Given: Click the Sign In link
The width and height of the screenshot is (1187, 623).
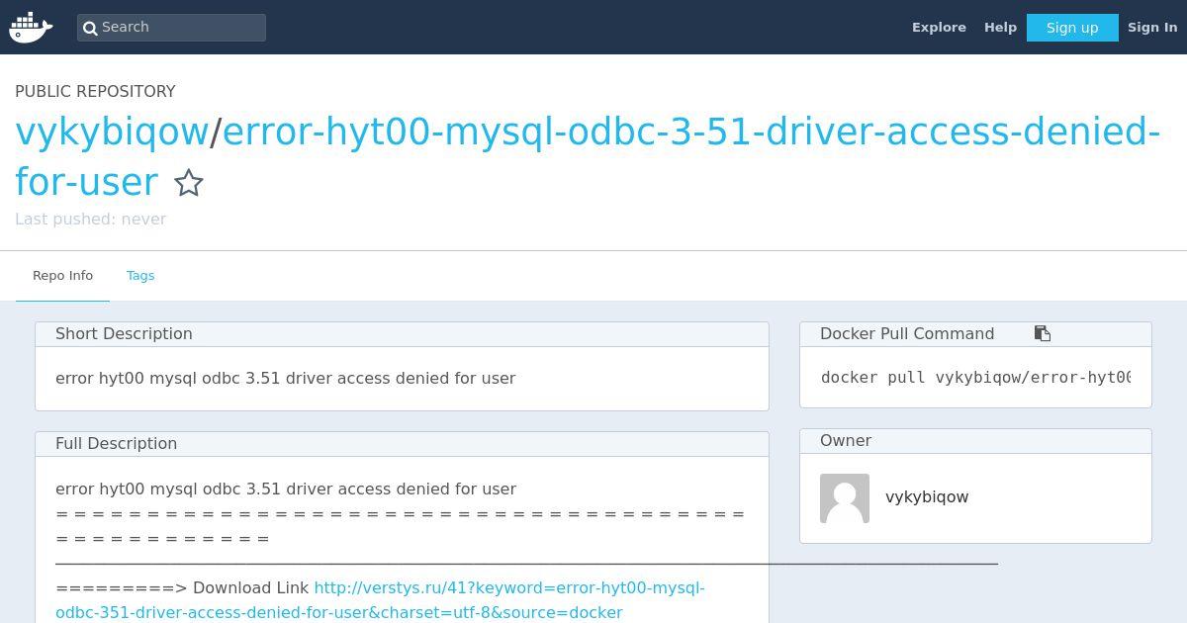Looking at the screenshot, I should point(1152,28).
